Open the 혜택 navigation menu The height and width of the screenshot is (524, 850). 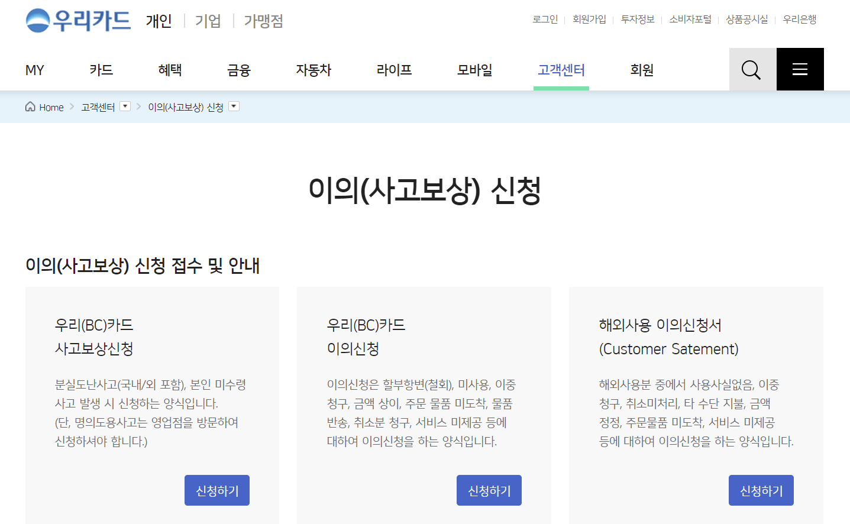click(x=170, y=69)
